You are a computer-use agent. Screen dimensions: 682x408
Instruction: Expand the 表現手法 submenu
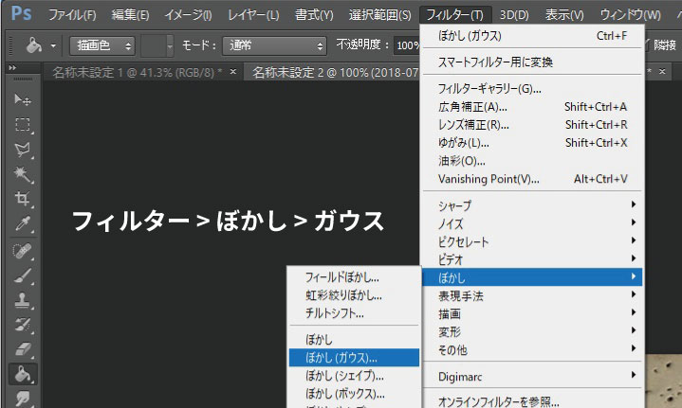pyautogui.click(x=532, y=295)
